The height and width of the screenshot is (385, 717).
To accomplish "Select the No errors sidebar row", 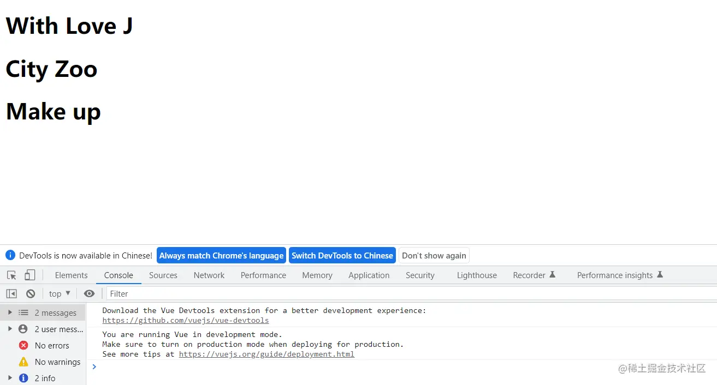I will point(43,345).
